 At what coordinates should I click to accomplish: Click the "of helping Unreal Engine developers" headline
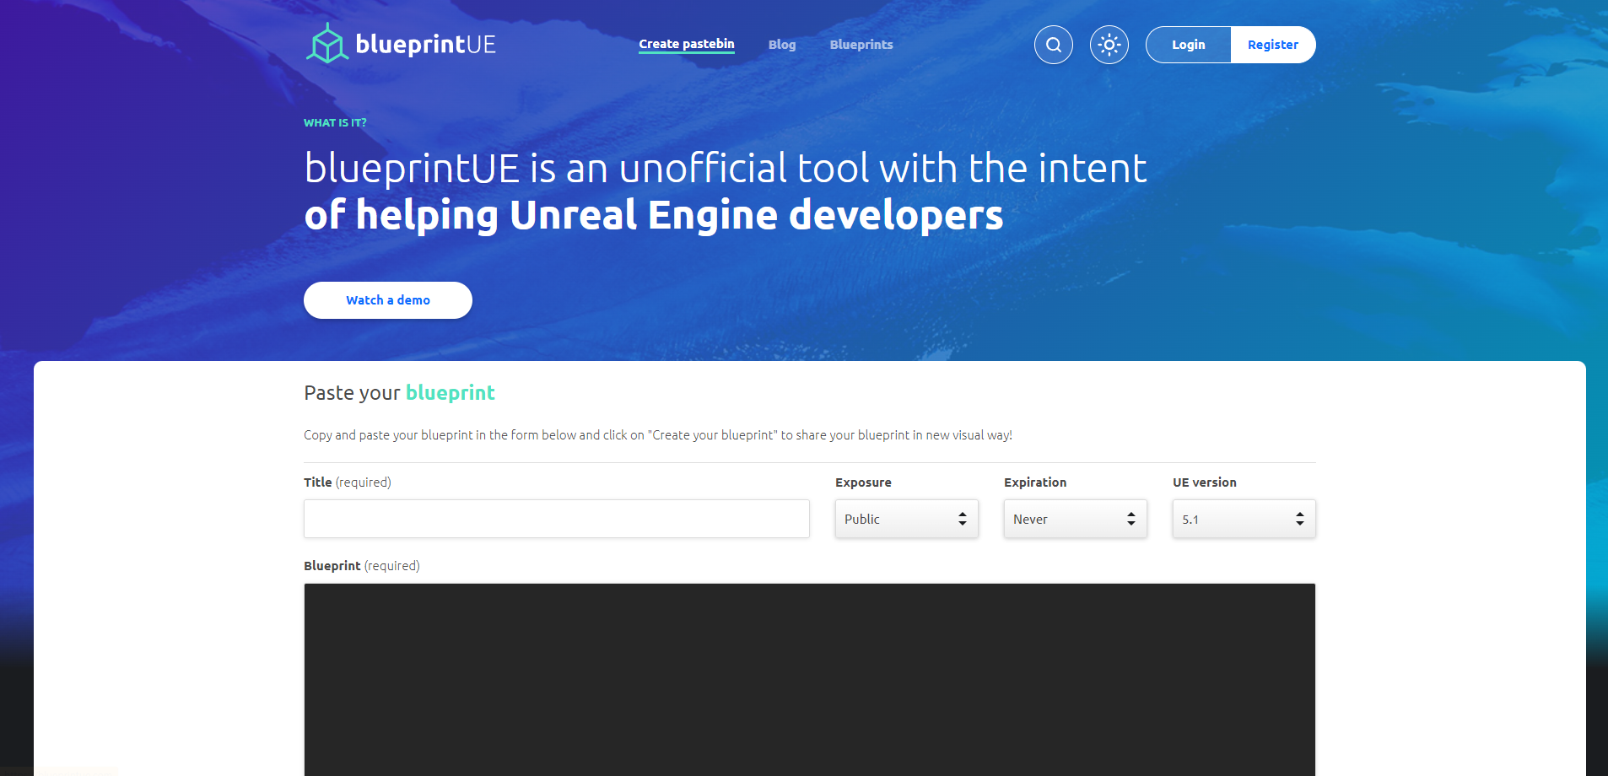click(x=654, y=215)
